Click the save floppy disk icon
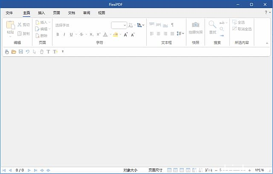 click(x=21, y=52)
